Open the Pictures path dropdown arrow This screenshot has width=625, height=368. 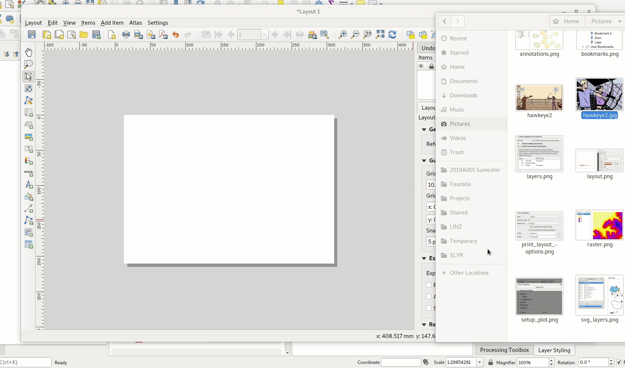(619, 21)
